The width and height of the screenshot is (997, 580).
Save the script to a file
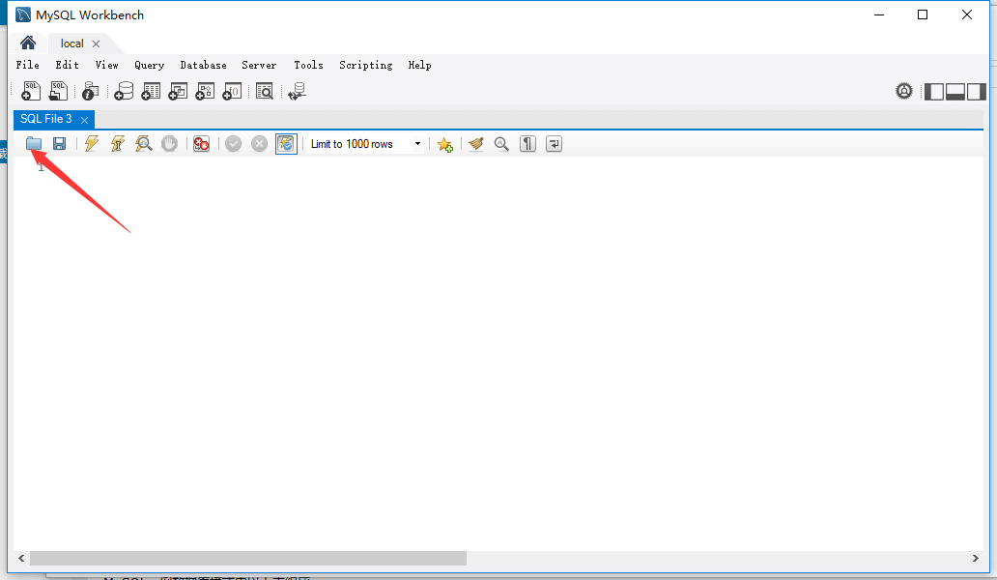tap(59, 144)
